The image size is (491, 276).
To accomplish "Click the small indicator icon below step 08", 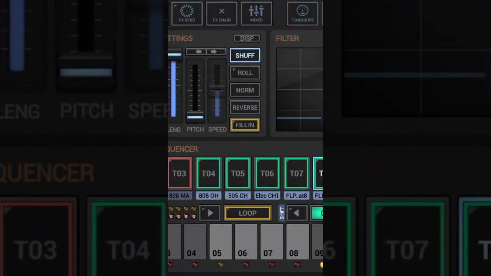I will coord(297,264).
